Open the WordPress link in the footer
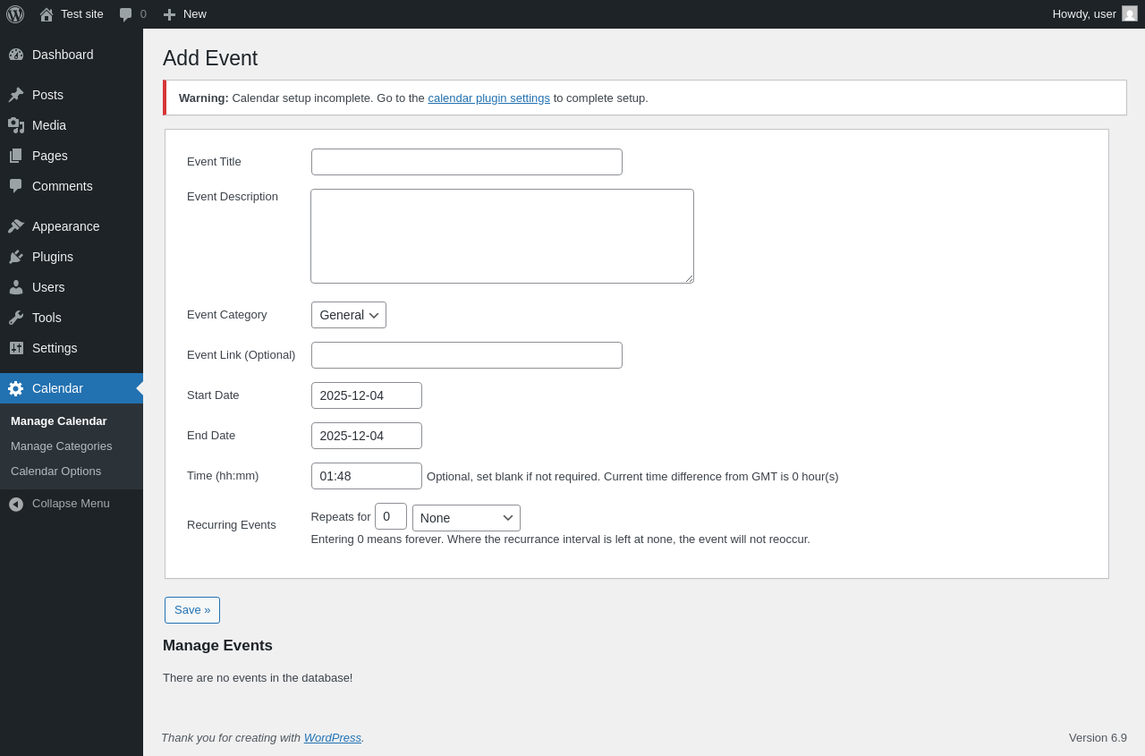This screenshot has height=756, width=1145. coord(332,738)
